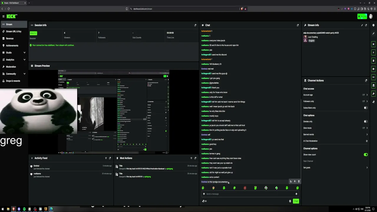The width and height of the screenshot is (377, 212).
Task: Click the '145 blueberry St' chat message
Action: tap(215, 64)
